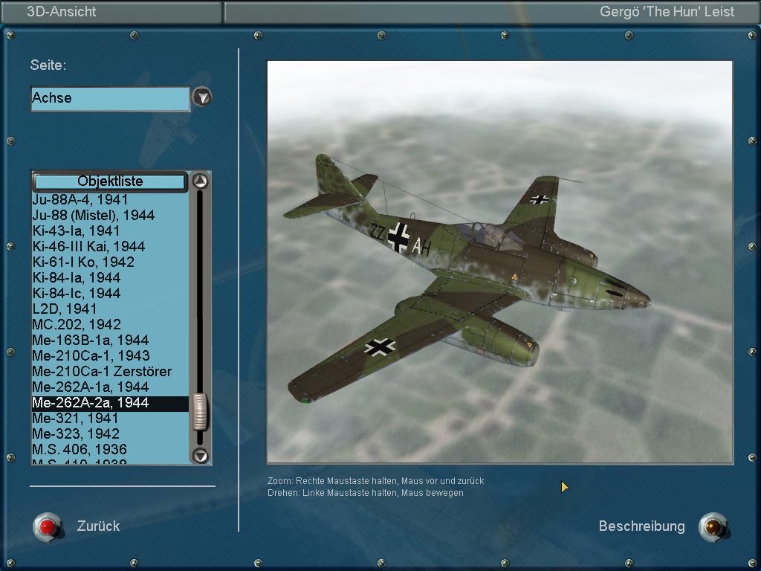Select Me-323, 1942 entry
761x571 pixels.
click(x=110, y=433)
